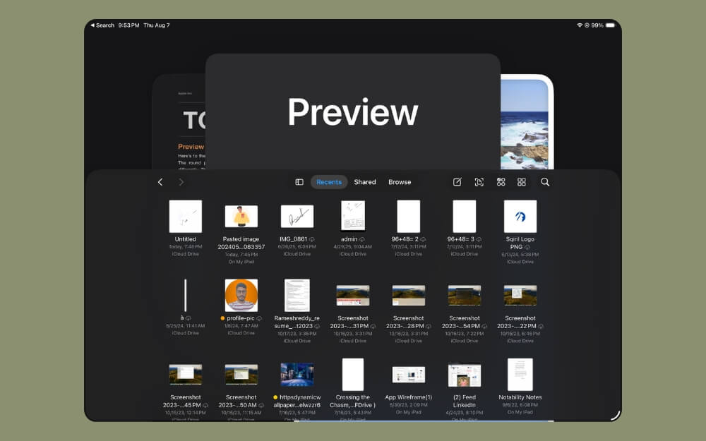Tap the orange tag dot on profile-pic
Image resolution: width=706 pixels, height=441 pixels.
click(222, 318)
